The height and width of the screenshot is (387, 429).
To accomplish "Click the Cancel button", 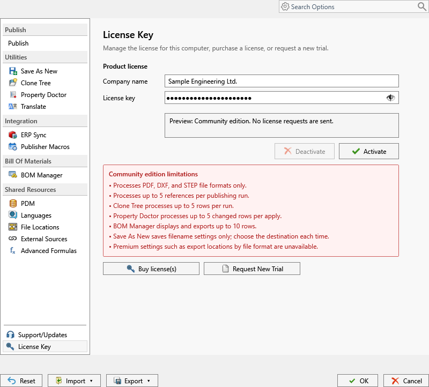I will pyautogui.click(x=406, y=381).
